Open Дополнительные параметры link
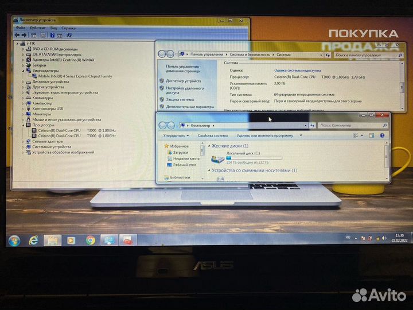The image size is (413, 310). click(x=190, y=107)
